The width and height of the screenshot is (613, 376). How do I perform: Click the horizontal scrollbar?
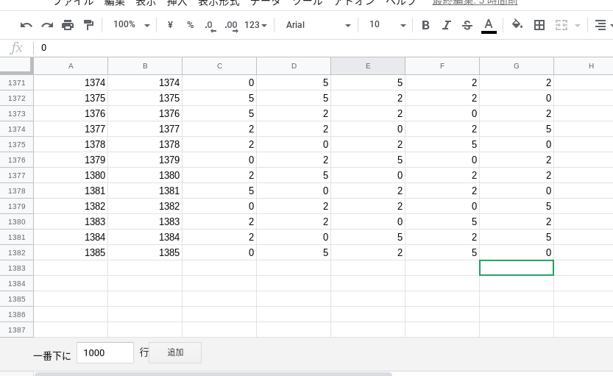point(213,374)
